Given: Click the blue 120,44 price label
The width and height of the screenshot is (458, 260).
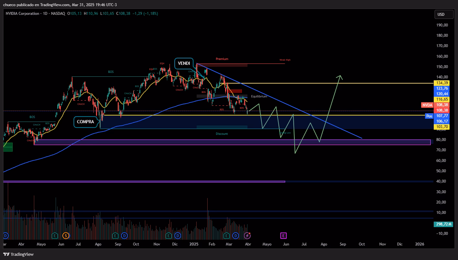Looking at the screenshot, I should [442, 94].
